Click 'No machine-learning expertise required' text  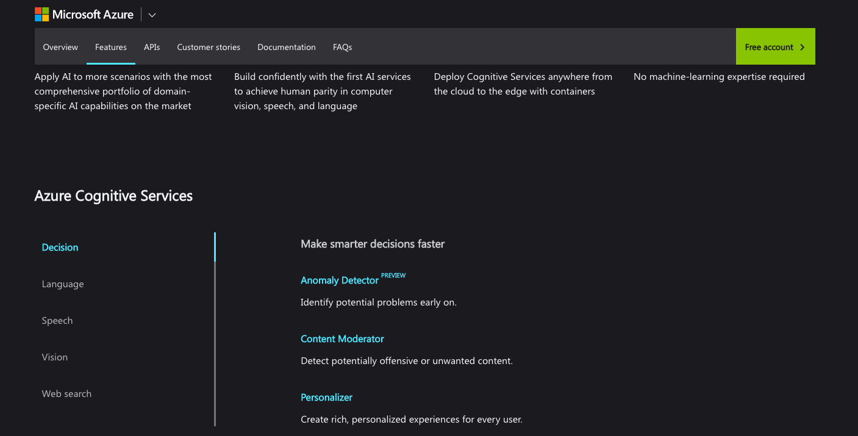[719, 77]
